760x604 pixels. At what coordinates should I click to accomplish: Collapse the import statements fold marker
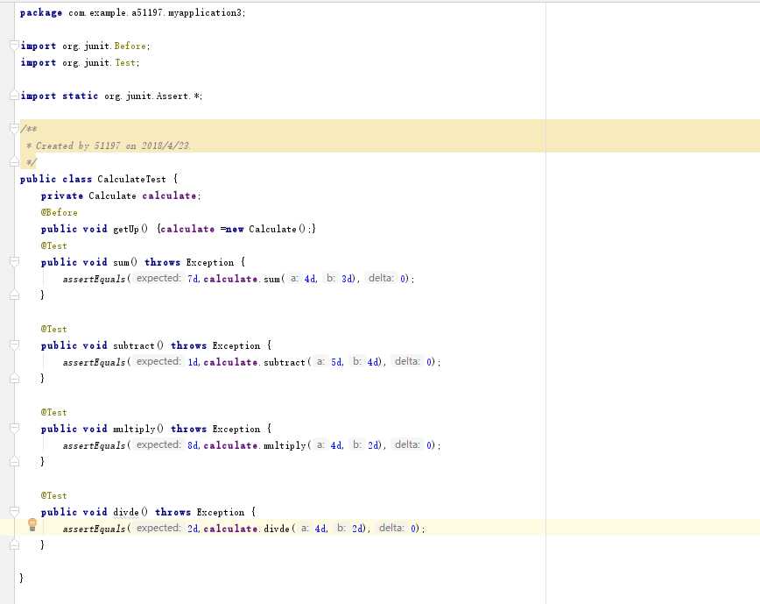15,45
